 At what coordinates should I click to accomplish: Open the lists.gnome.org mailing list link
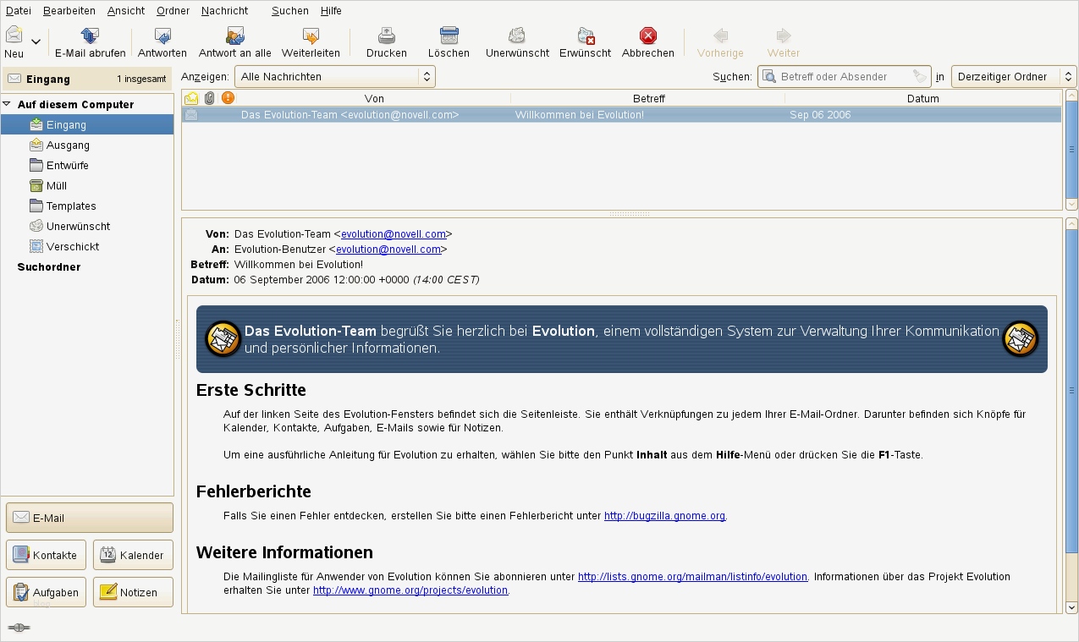tap(692, 576)
